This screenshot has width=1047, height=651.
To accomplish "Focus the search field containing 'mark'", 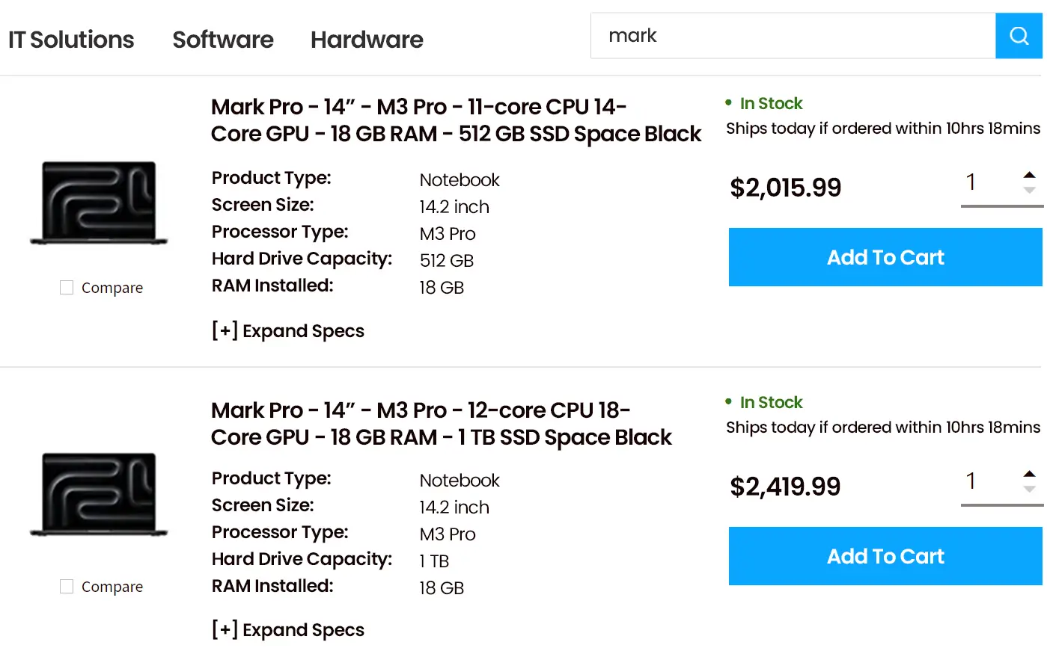I will click(x=793, y=36).
